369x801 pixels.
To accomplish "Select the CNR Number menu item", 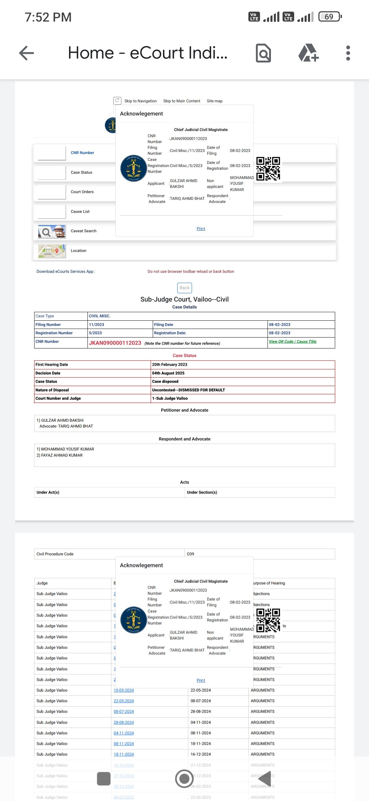I will click(82, 153).
